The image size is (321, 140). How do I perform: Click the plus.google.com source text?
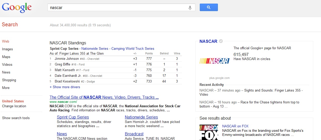(x=219, y=78)
